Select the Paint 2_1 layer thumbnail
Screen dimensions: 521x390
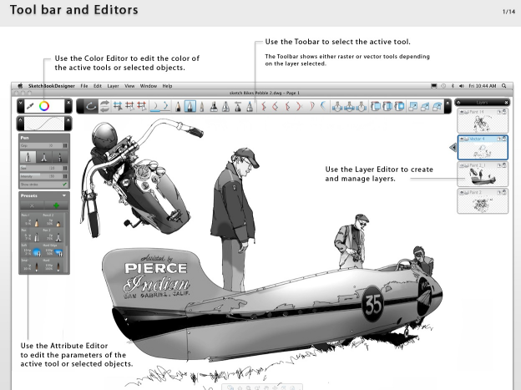tap(481, 175)
